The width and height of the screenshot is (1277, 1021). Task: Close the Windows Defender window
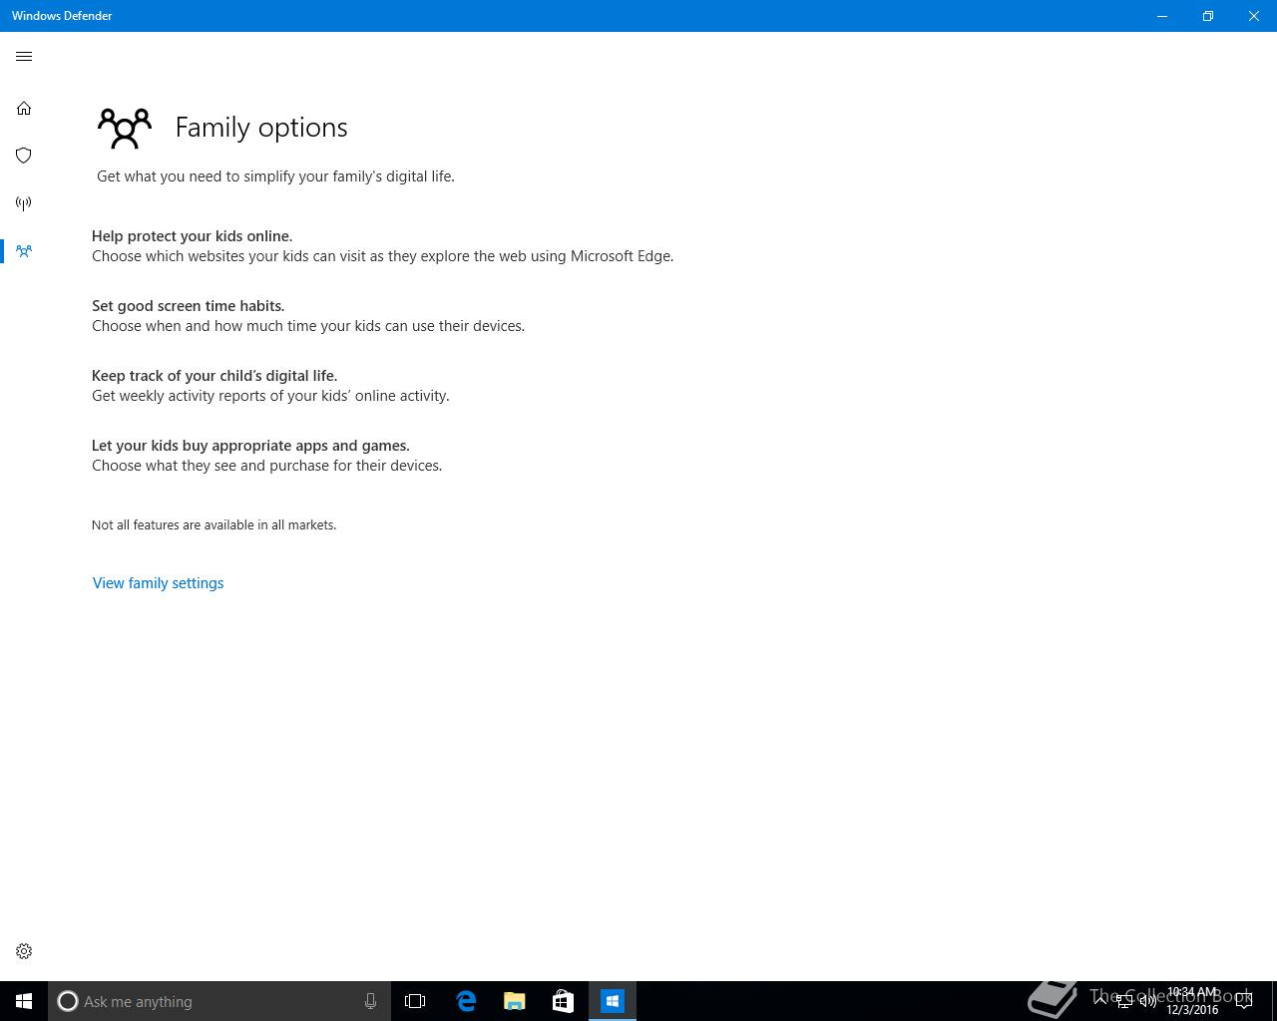(1254, 16)
